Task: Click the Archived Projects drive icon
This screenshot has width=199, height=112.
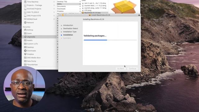Action: click(25, 9)
